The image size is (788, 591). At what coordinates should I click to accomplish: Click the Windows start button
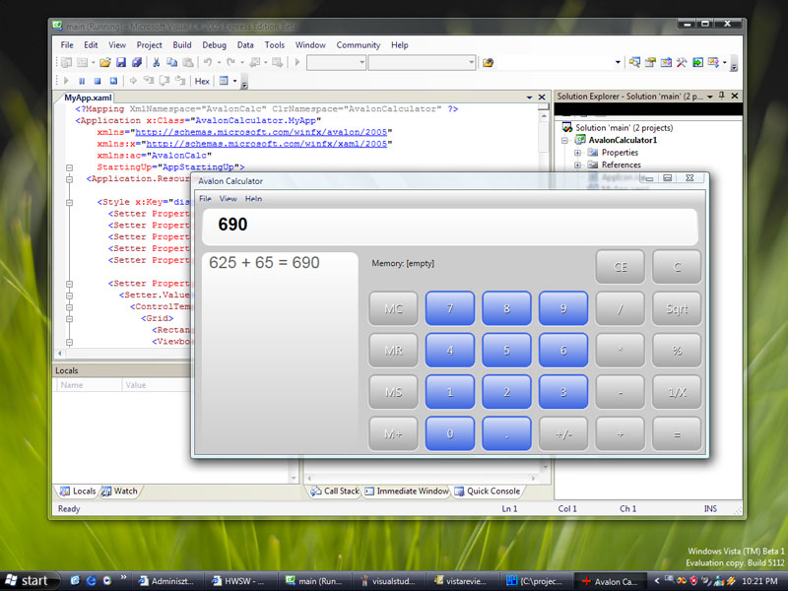click(x=30, y=581)
